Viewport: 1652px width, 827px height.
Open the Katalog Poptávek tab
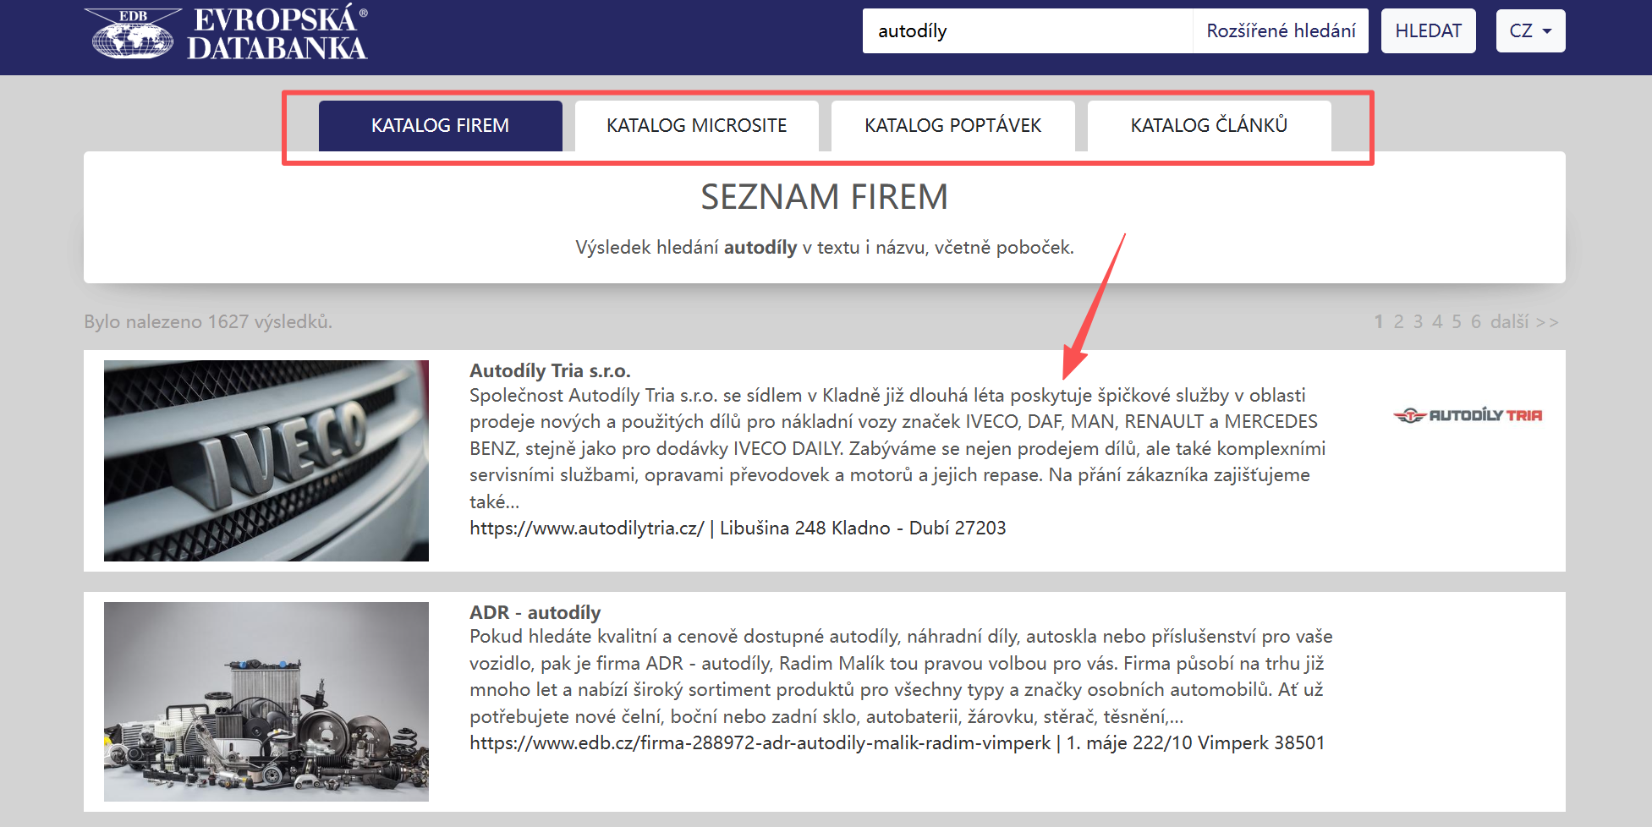952,126
